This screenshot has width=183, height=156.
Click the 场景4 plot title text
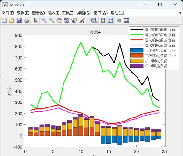pyautogui.click(x=95, y=32)
